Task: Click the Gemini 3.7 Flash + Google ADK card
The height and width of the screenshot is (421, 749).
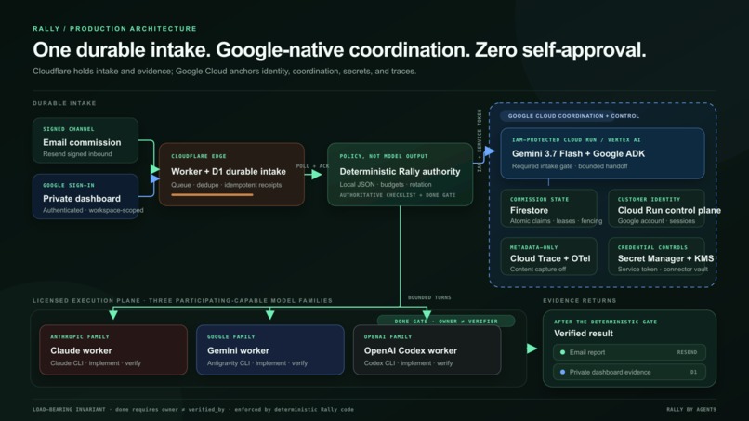Action: click(x=602, y=153)
